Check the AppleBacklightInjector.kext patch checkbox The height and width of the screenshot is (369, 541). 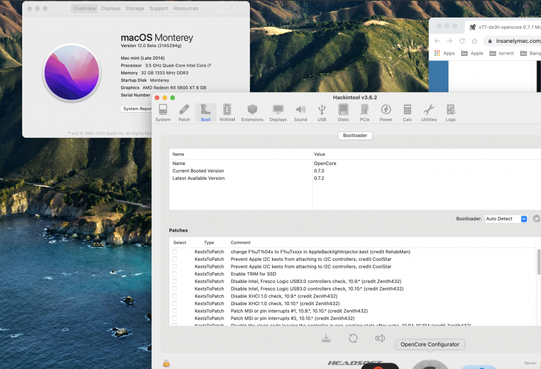click(175, 252)
